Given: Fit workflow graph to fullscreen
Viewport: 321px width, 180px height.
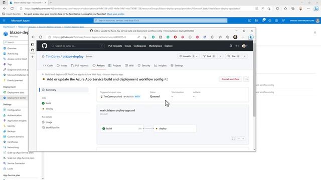Looking at the screenshot, I should [233, 139].
